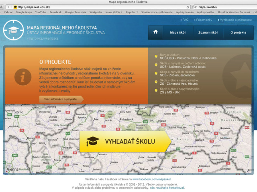Click Viac informácií o projekte button
This screenshot has height=192, width=257.
pos(61,99)
